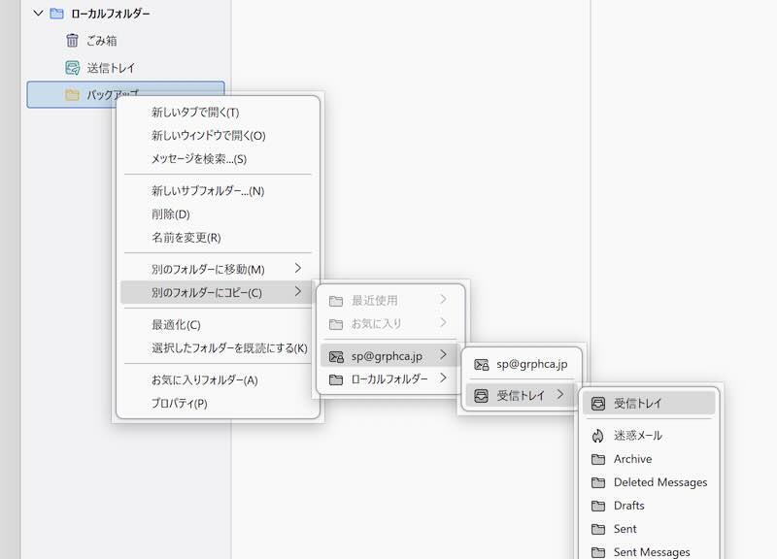Click the inbox icon in the final submenu
777x559 pixels.
[x=598, y=403]
